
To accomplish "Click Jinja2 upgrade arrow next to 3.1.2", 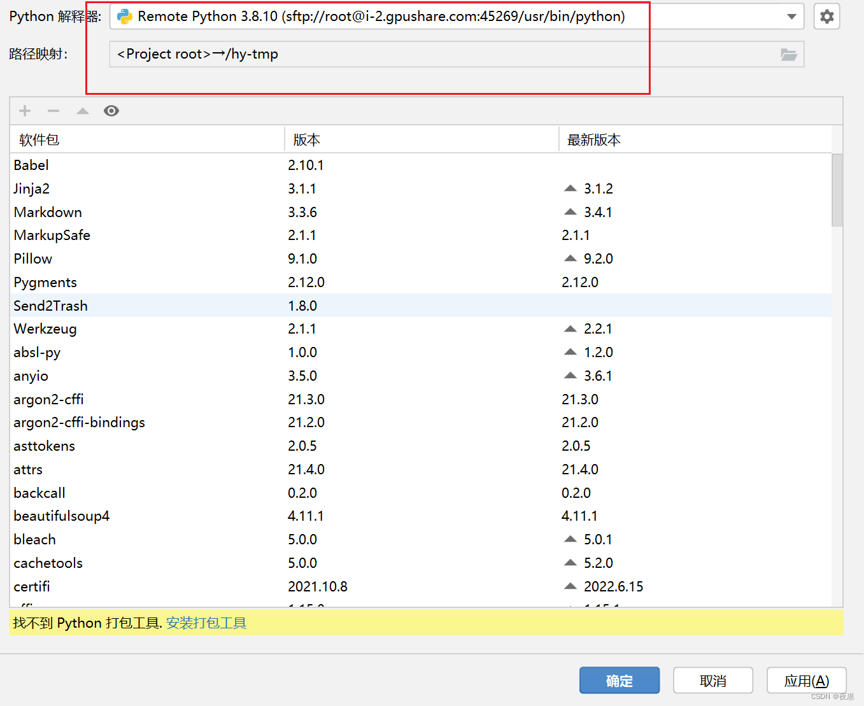I will click(570, 188).
